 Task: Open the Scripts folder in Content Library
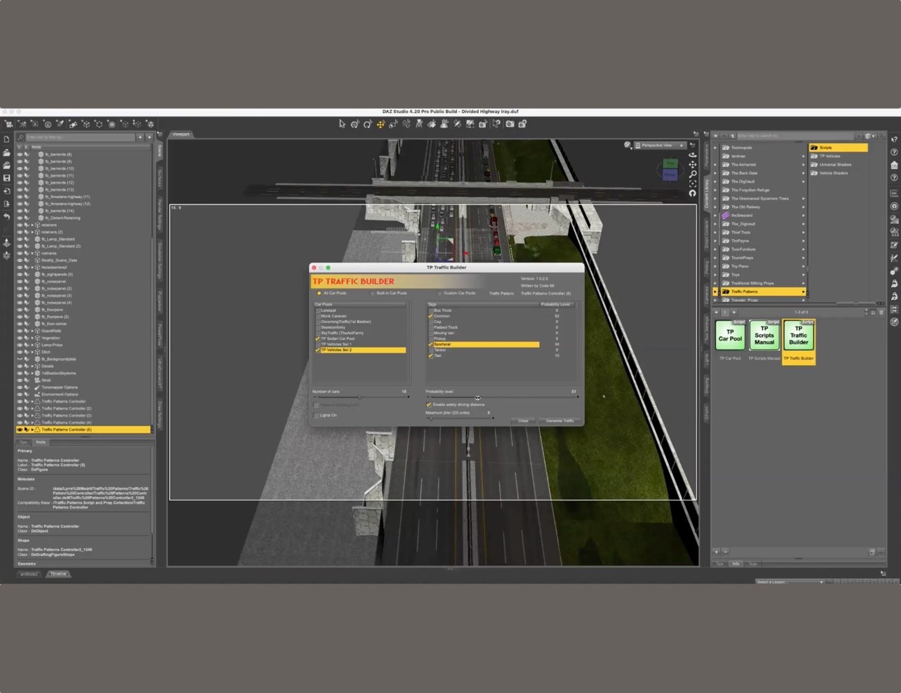coord(838,148)
